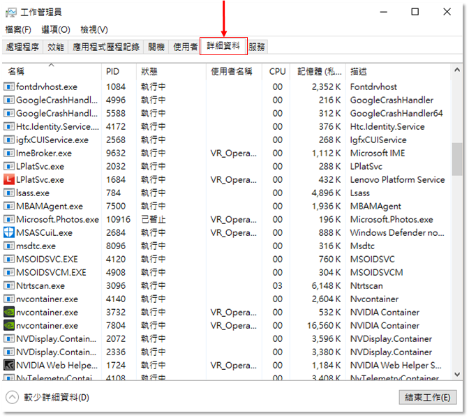This screenshot has width=469, height=418.
Task: Collapse view with 較少詳細資料 arrow icon
Action: coord(12,398)
